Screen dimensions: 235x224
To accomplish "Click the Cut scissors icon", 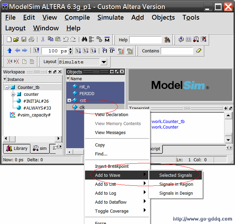I will click(43, 40).
